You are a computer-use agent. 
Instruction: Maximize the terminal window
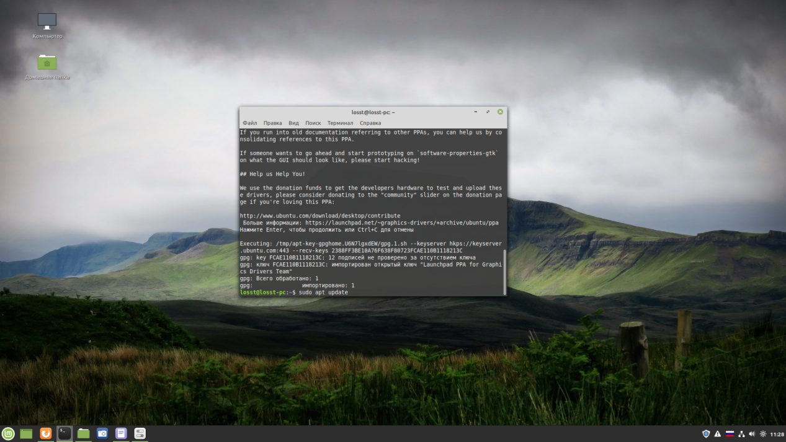(x=488, y=112)
